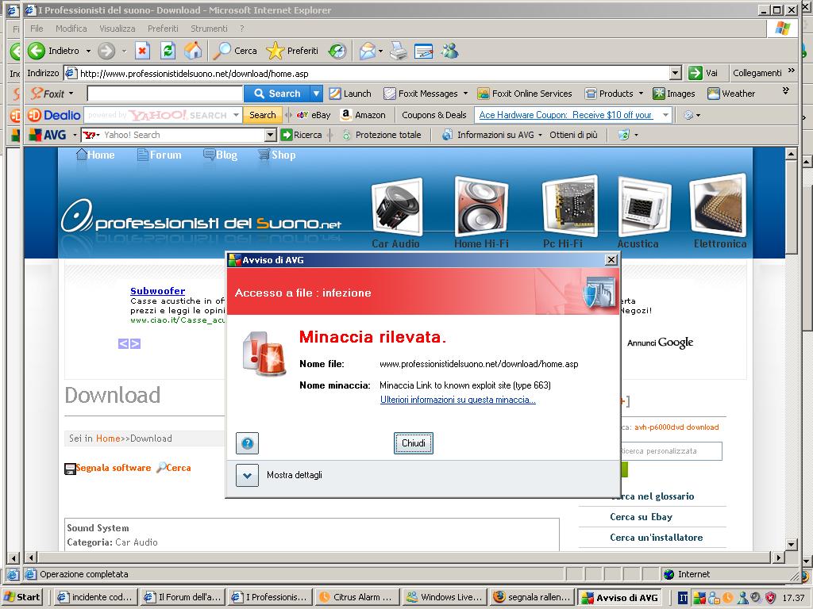This screenshot has height=609, width=813.
Task: Open the ? help menu
Action: pyautogui.click(x=242, y=29)
